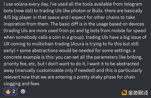Click the word "telegram" in first line
Viewport: 151px width, 98px height.
tap(133, 4)
